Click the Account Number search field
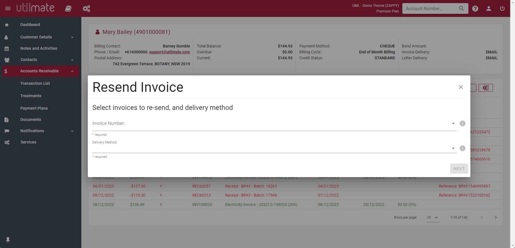This screenshot has height=248, width=515. [430, 8]
